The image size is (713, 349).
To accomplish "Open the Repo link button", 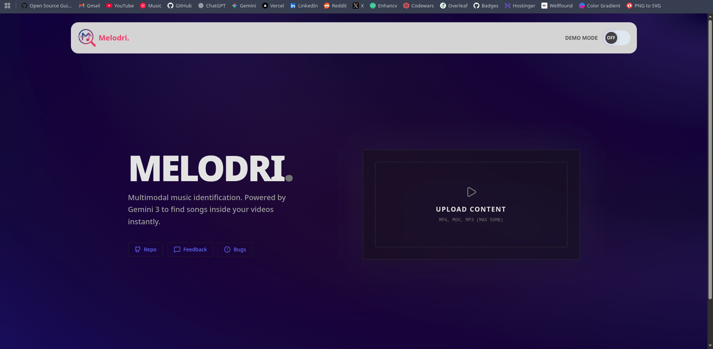I will 146,249.
